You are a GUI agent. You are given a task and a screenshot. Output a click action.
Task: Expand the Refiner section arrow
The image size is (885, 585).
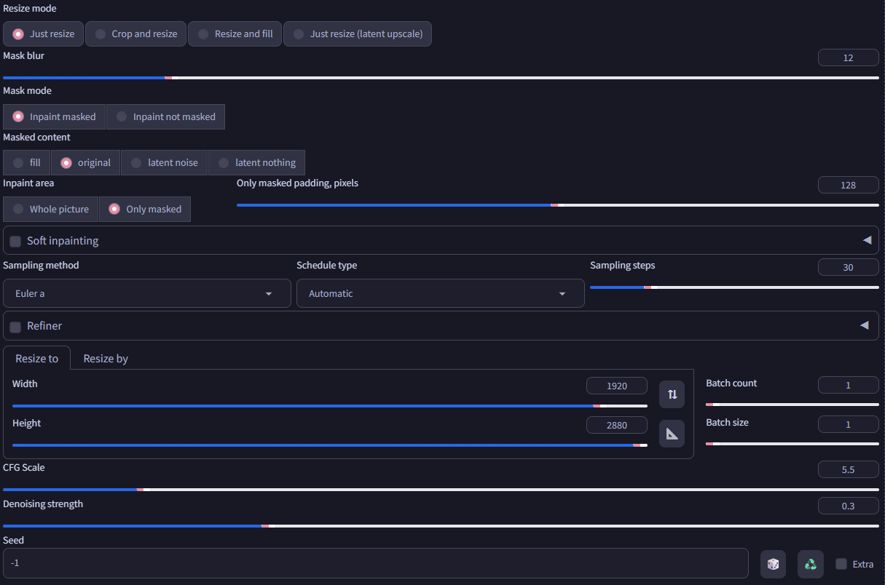click(865, 325)
